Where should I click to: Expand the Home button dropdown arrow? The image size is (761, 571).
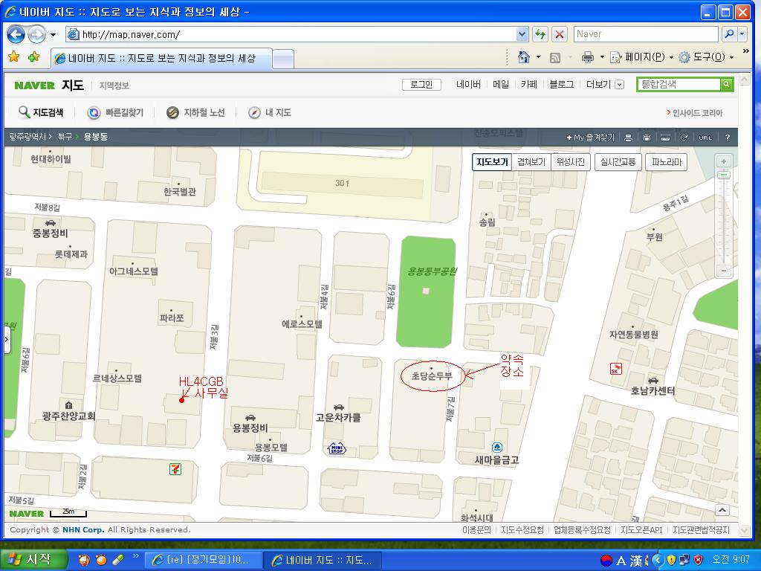(x=538, y=57)
